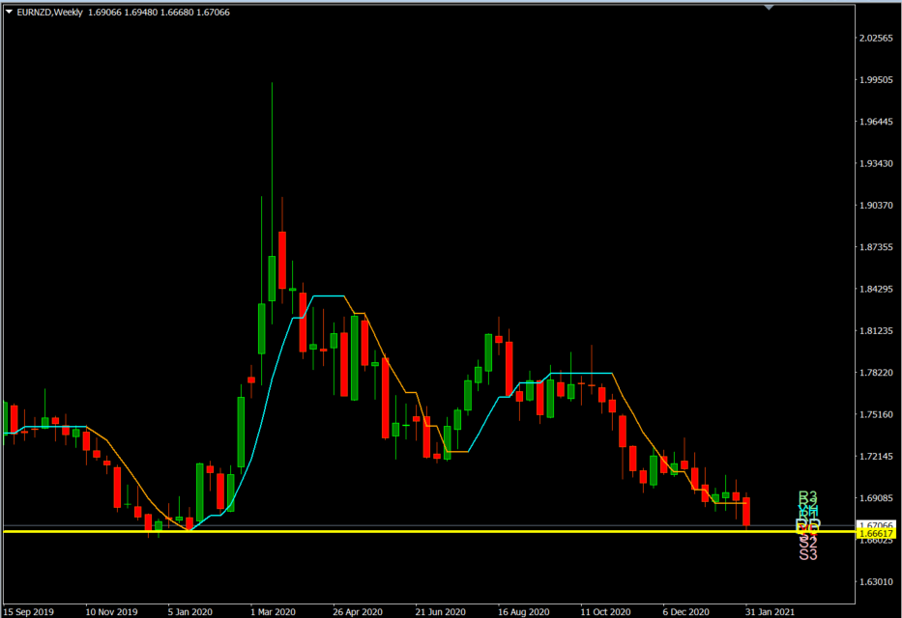The width and height of the screenshot is (902, 618).
Task: Select the EURNZD,Weekly chart title
Action: (48, 12)
